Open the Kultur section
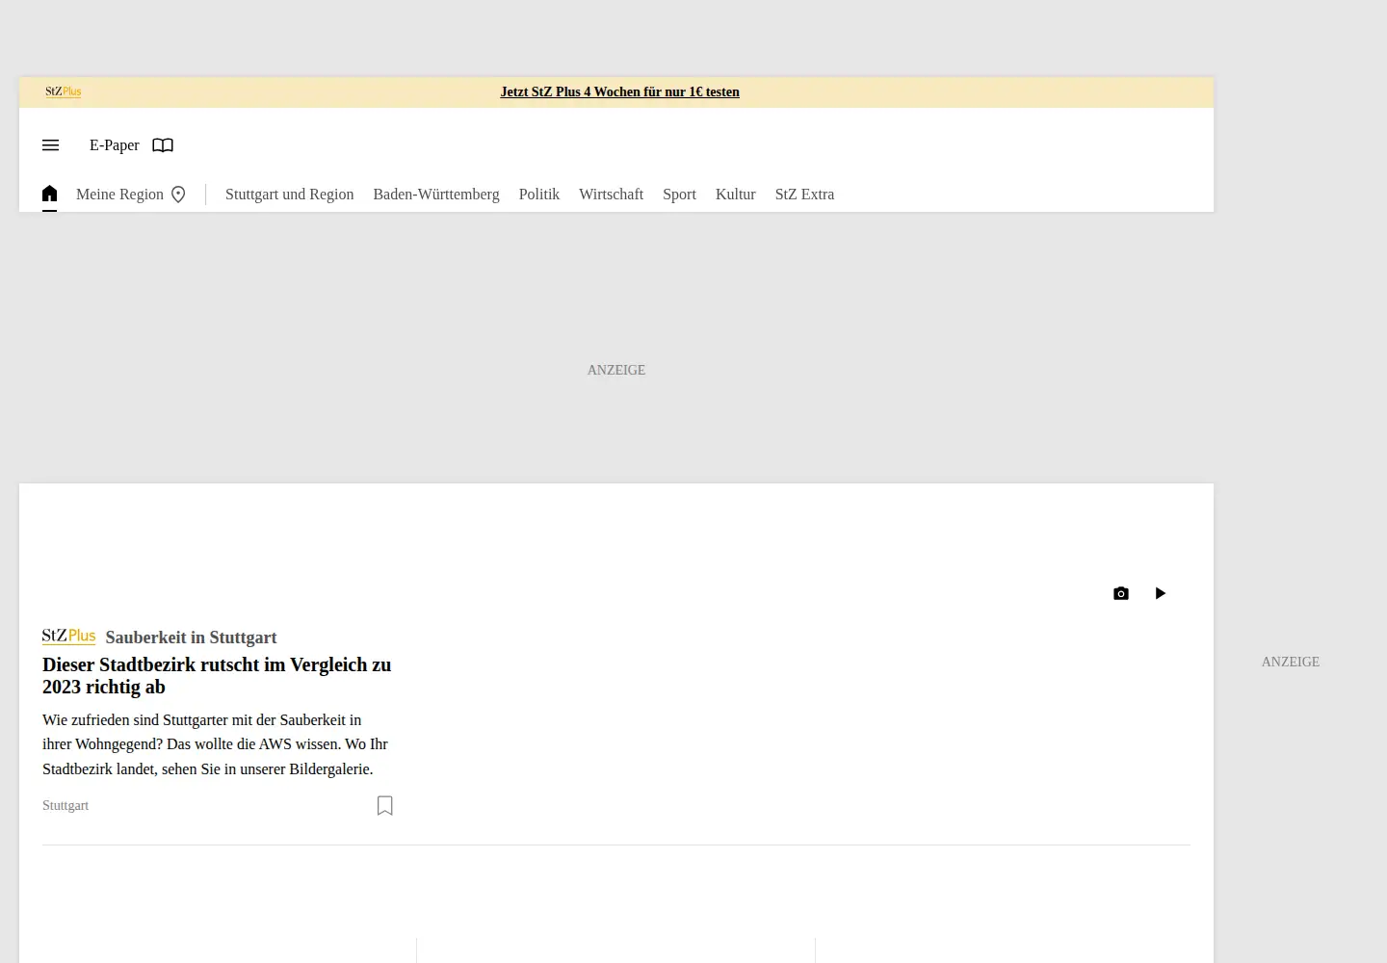Viewport: 1387px width, 963px height. [736, 195]
